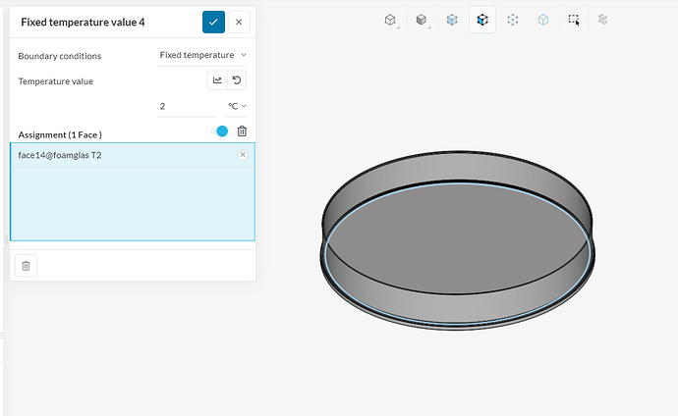Clear all assignments with the trash icon
Viewport: 678px width, 416px height.
242,131
